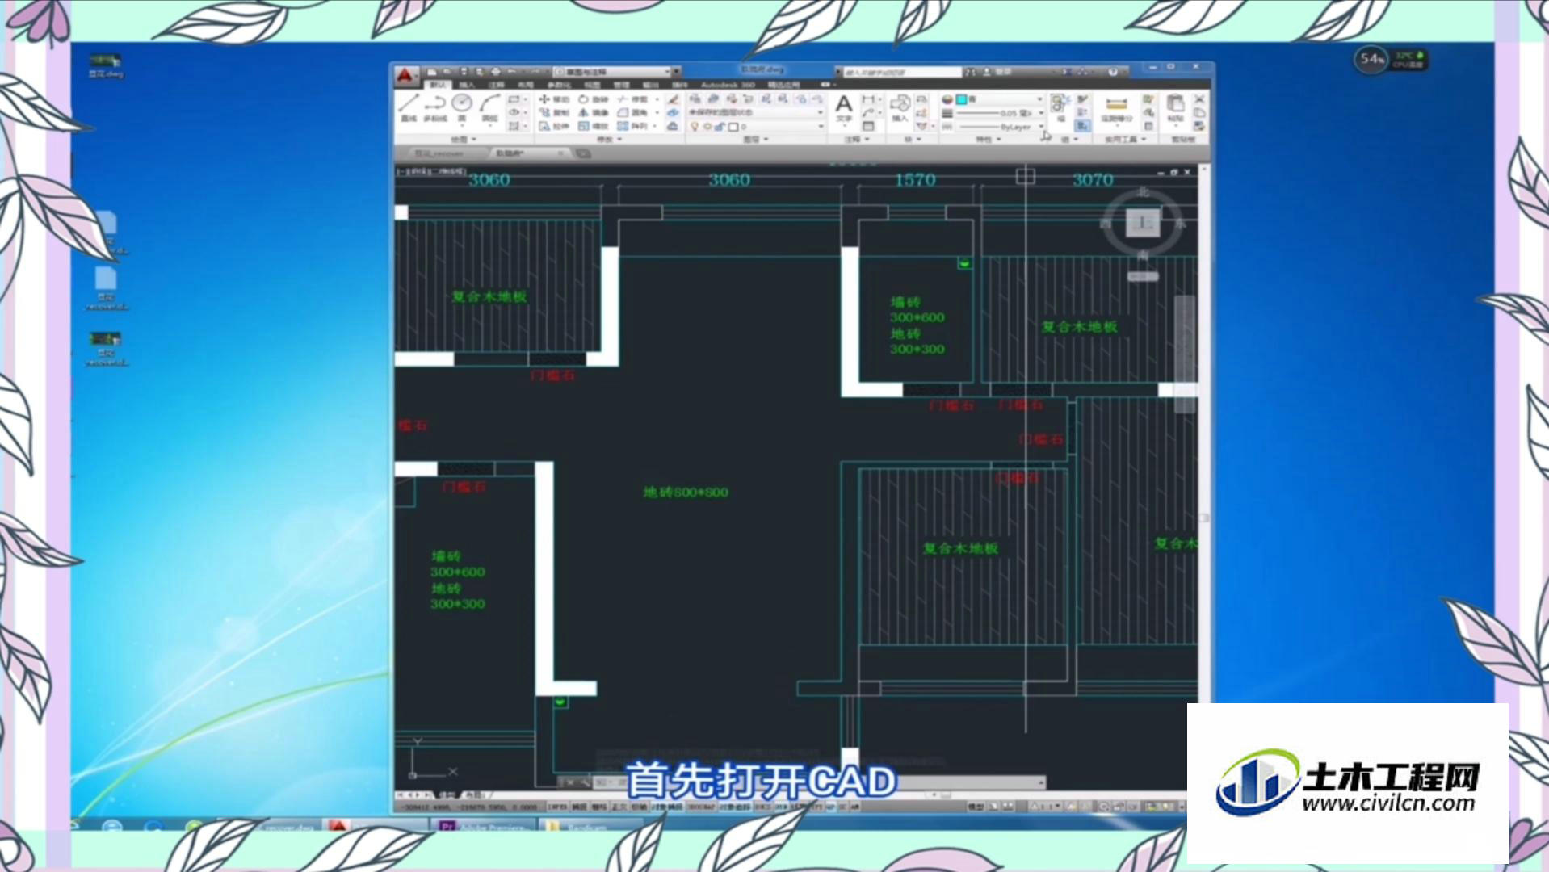Switch to the Autodesk 360 ribbon tab
This screenshot has width=1549, height=872.
click(x=728, y=85)
